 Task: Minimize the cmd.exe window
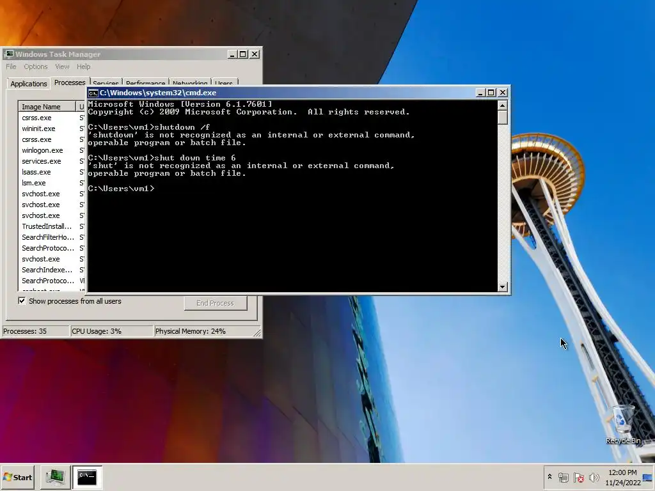click(480, 93)
